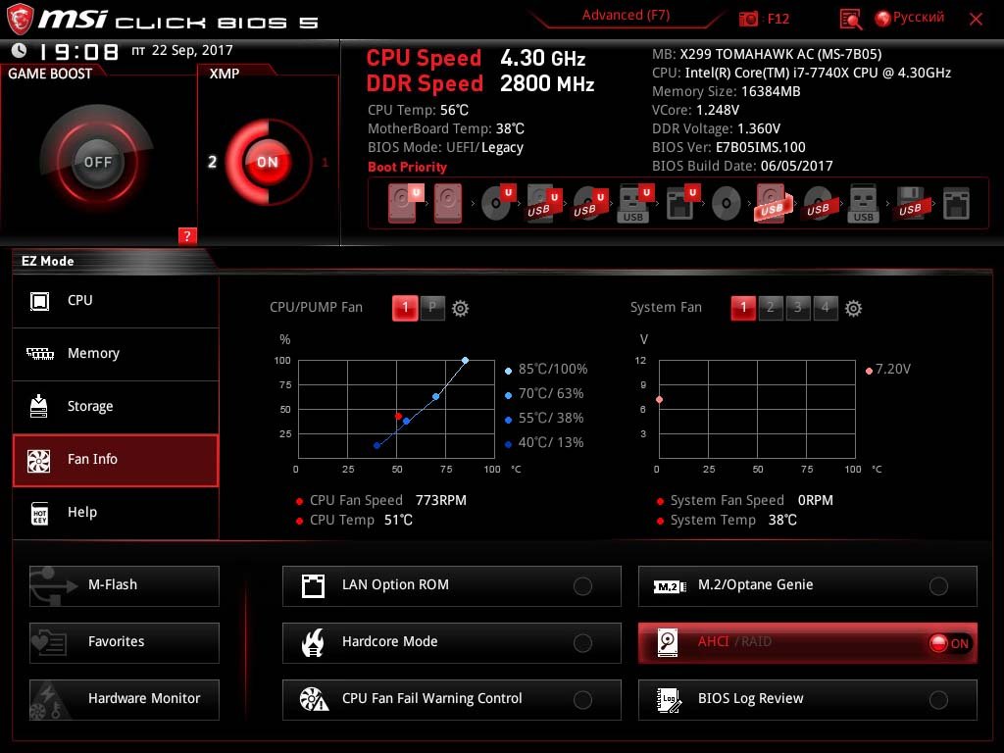This screenshot has width=1004, height=753.
Task: Select the UEFI network boot icon
Action: [682, 203]
